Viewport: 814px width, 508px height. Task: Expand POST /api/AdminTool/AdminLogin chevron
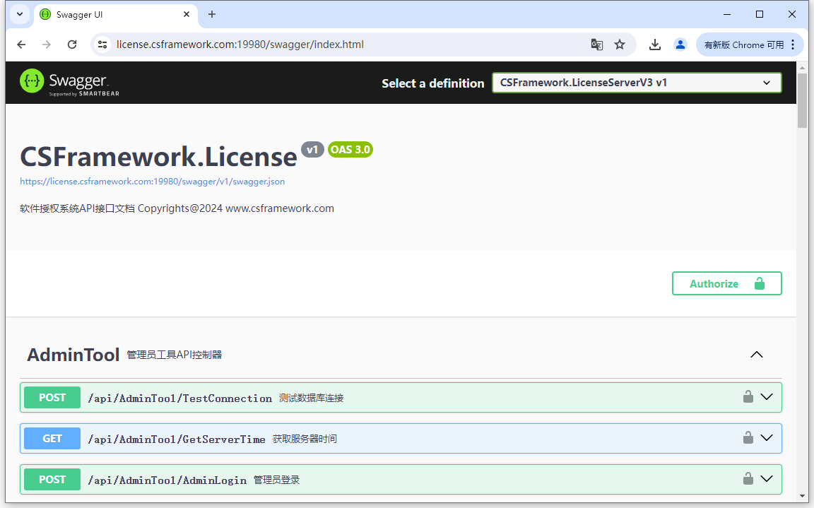(x=767, y=480)
